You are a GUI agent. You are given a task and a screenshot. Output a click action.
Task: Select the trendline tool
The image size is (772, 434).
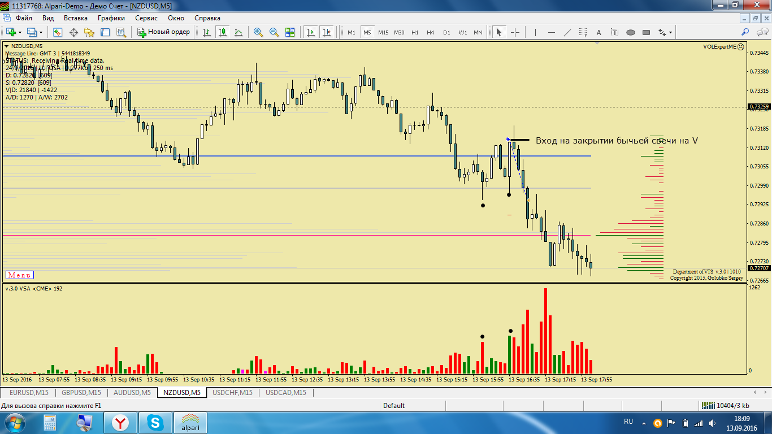tap(567, 32)
